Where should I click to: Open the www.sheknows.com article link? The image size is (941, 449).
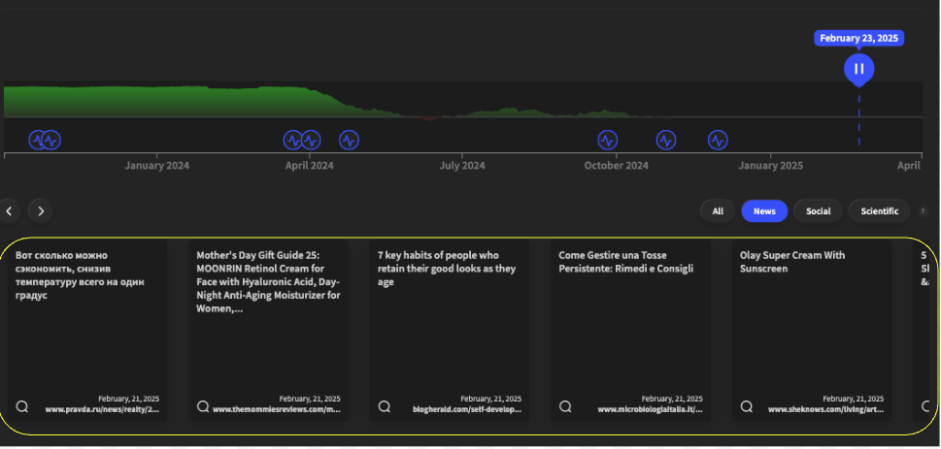pyautogui.click(x=825, y=410)
